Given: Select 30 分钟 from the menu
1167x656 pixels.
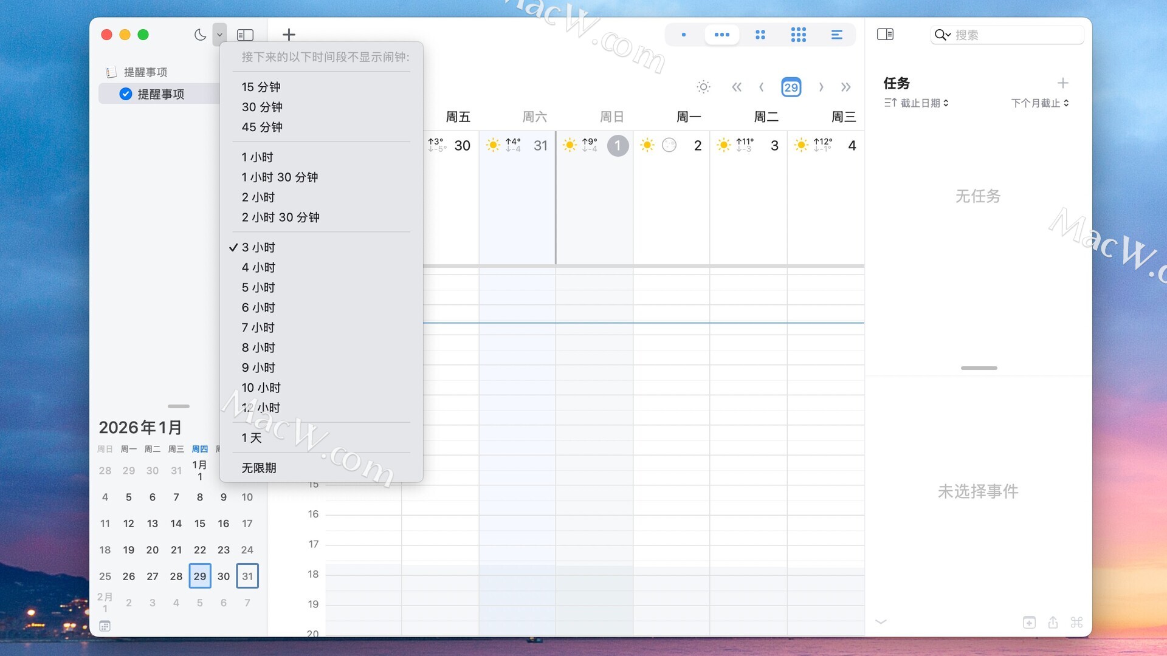Looking at the screenshot, I should (262, 107).
